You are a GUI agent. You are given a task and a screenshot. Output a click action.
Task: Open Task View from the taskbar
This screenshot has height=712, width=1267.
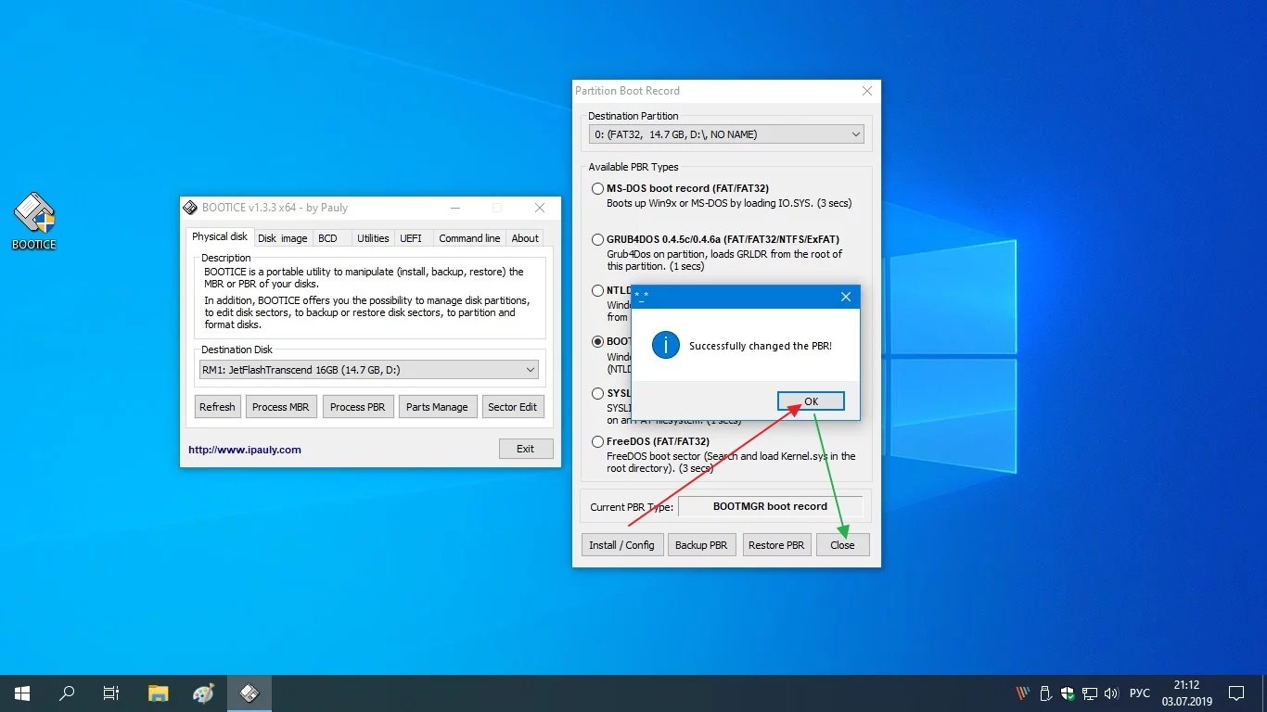point(111,693)
